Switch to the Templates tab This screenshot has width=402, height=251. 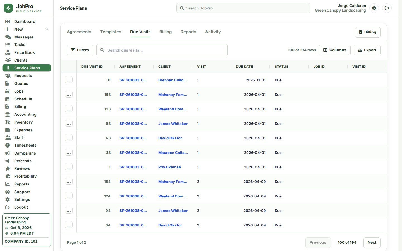coord(111,32)
